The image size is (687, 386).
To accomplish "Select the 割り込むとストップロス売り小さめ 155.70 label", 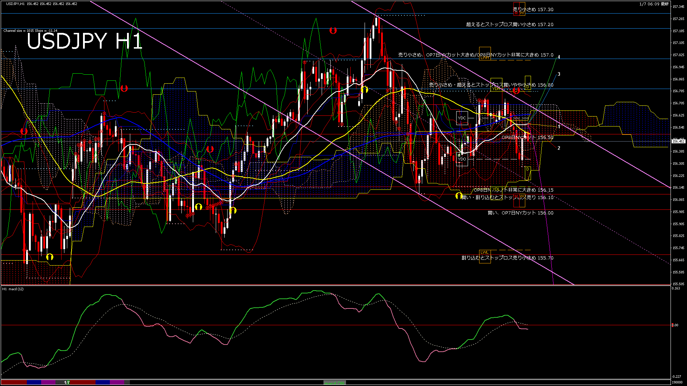I will pos(507,258).
